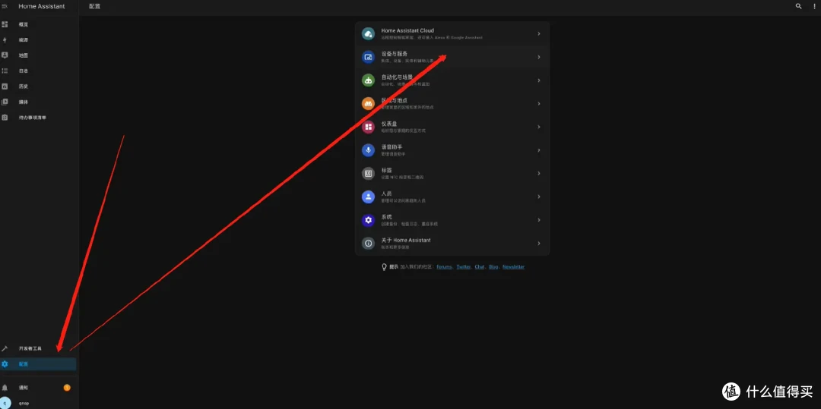This screenshot has width=821, height=409.
Task: Expand 人员 row chevron
Action: pyautogui.click(x=539, y=197)
